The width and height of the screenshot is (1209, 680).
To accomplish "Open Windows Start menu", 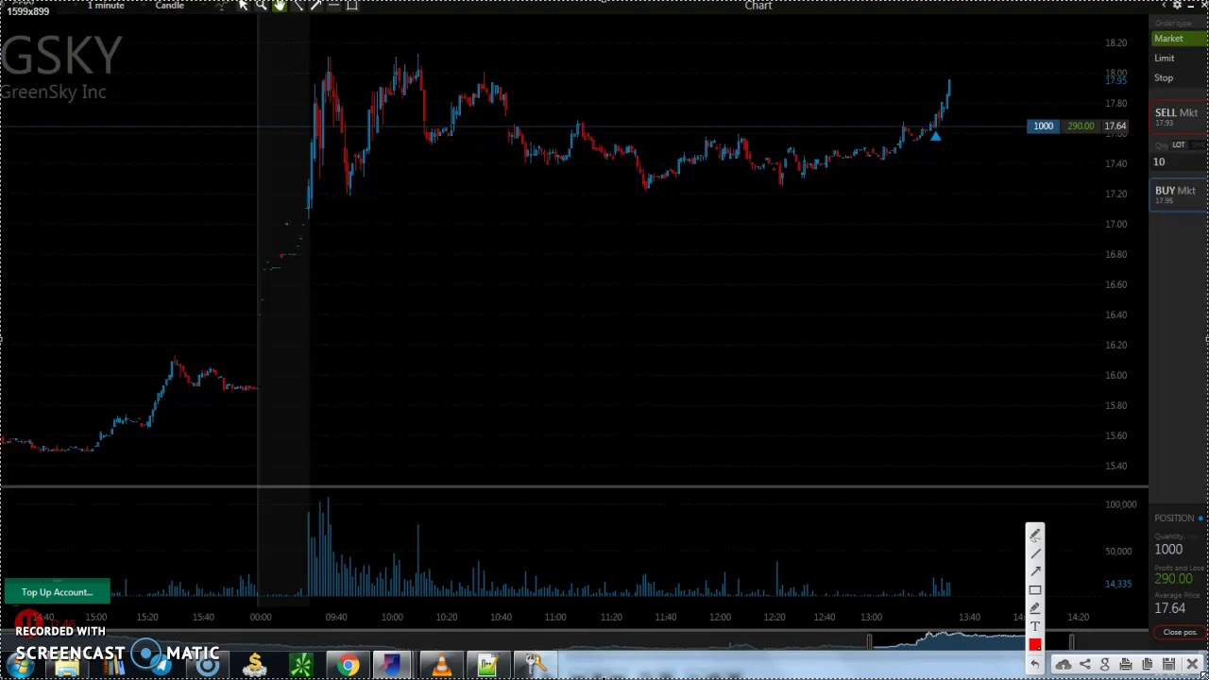I will (21, 666).
